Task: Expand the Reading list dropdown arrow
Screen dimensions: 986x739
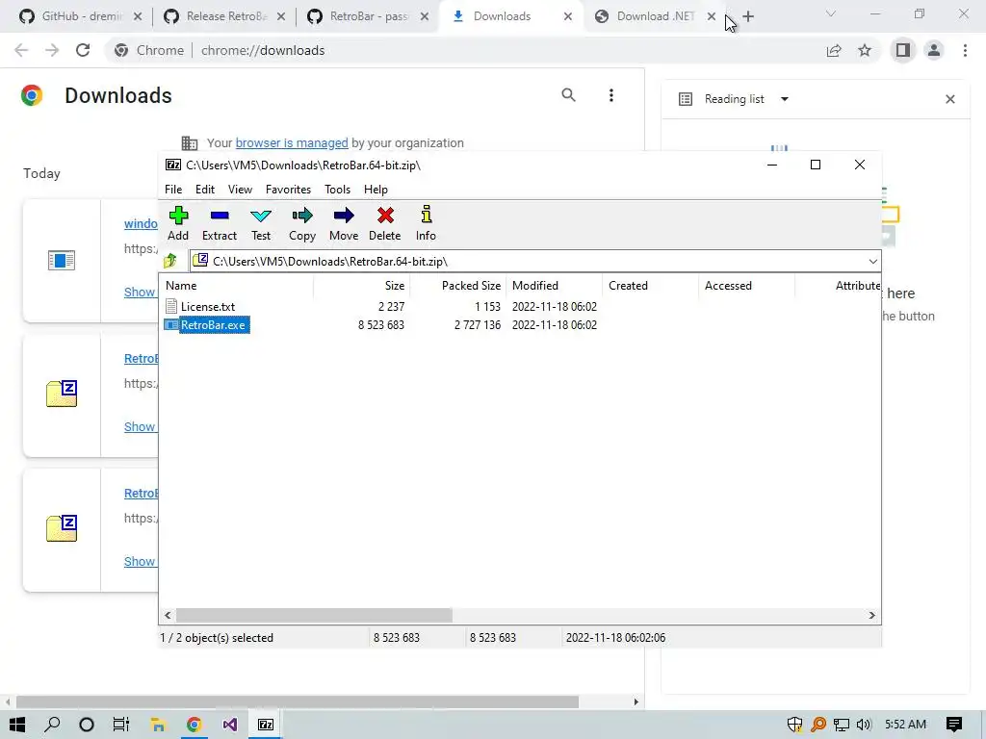Action: point(784,99)
